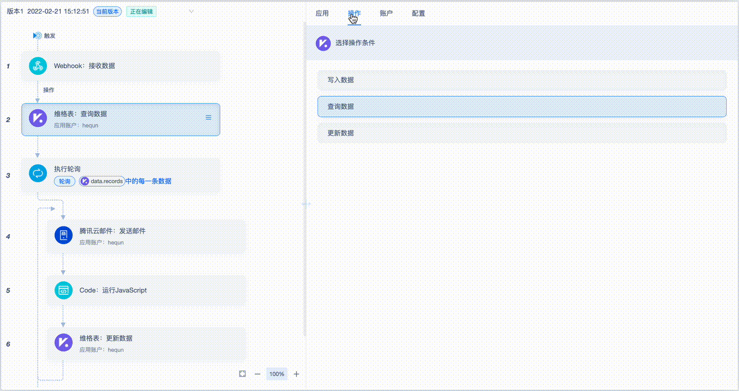This screenshot has height=391, width=739.
Task: Click the 执行轮询 loop icon
Action: point(38,173)
